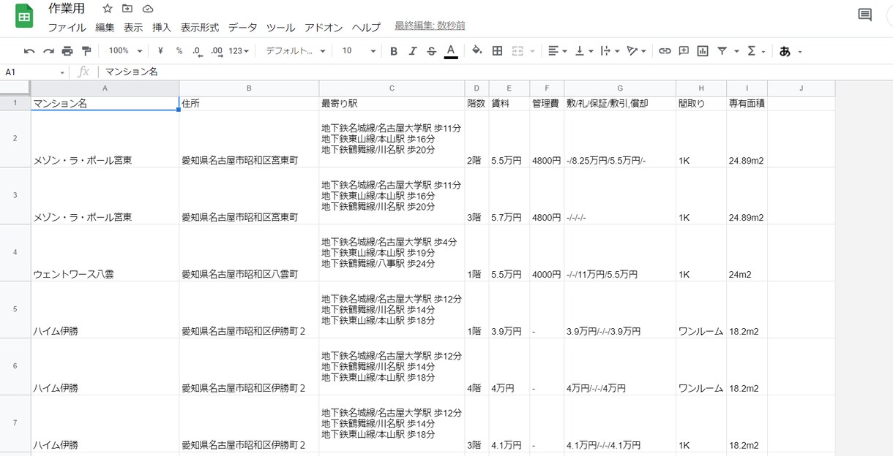Redo the last action

pyautogui.click(x=48, y=51)
